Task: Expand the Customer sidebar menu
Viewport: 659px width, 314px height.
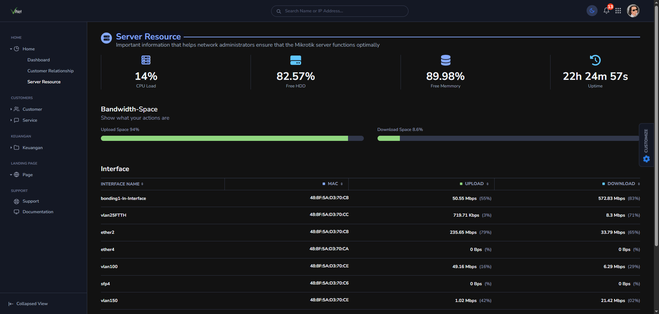Action: (32, 109)
